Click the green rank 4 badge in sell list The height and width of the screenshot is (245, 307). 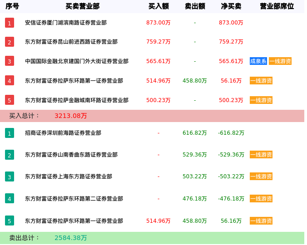click(x=10, y=198)
